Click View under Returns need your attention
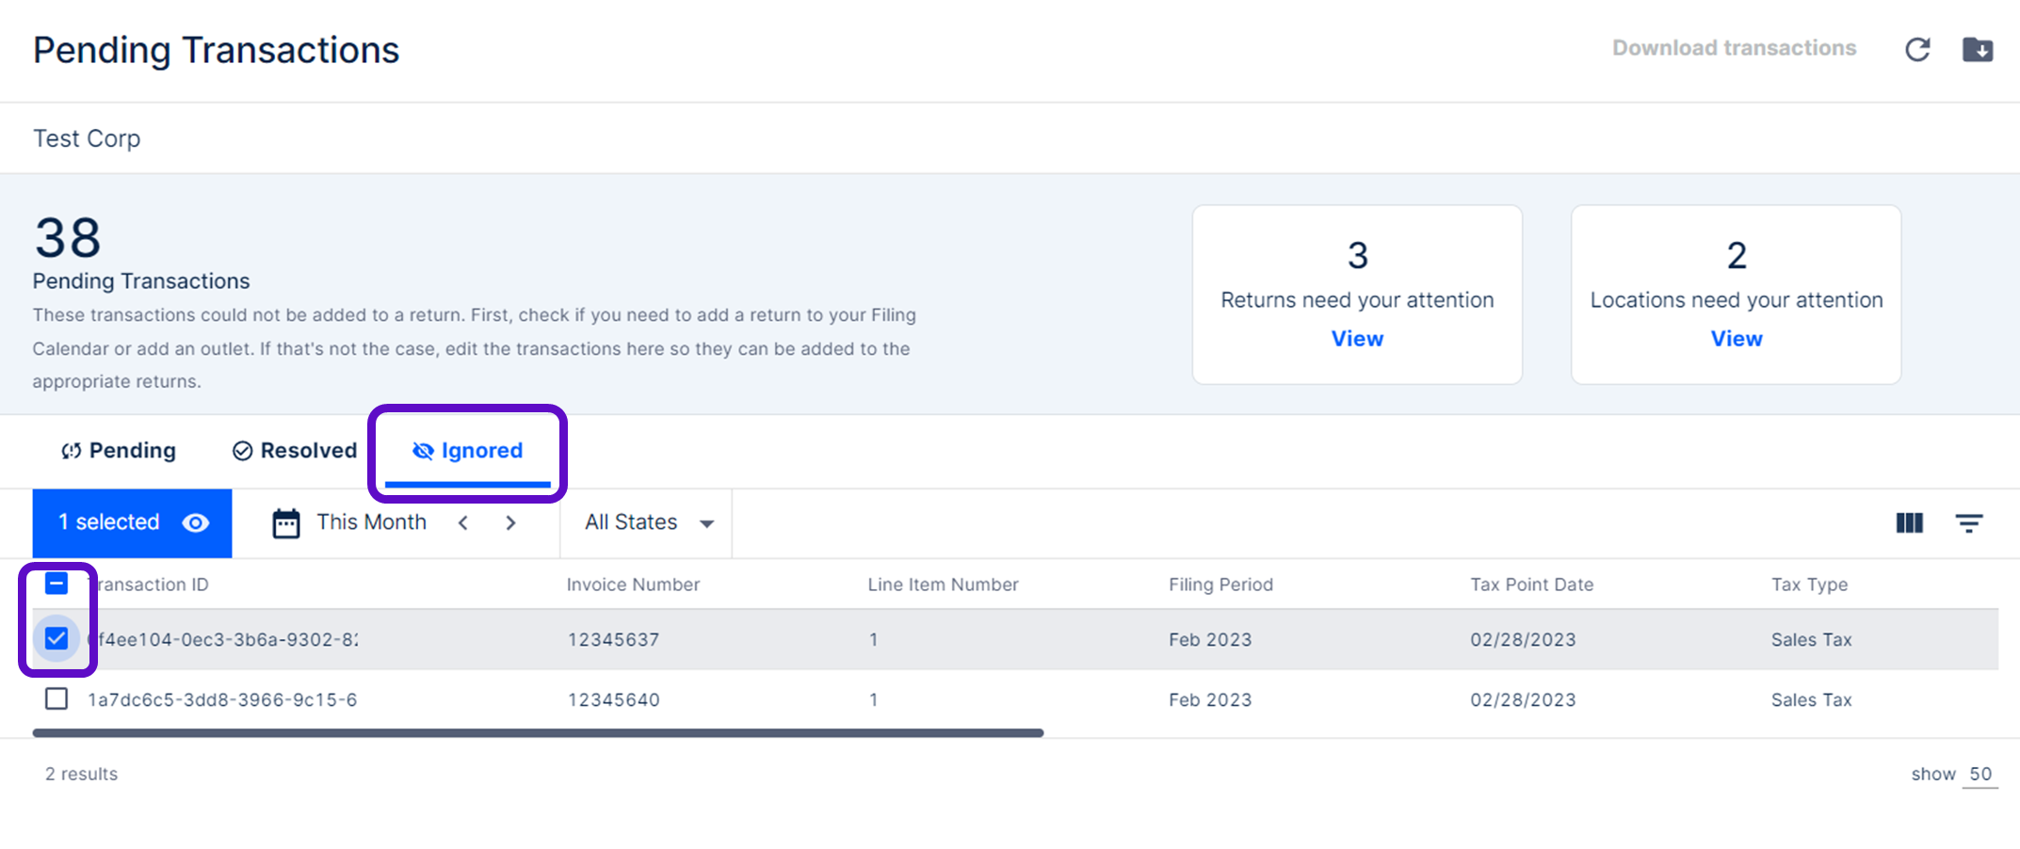2020x849 pixels. click(1357, 339)
